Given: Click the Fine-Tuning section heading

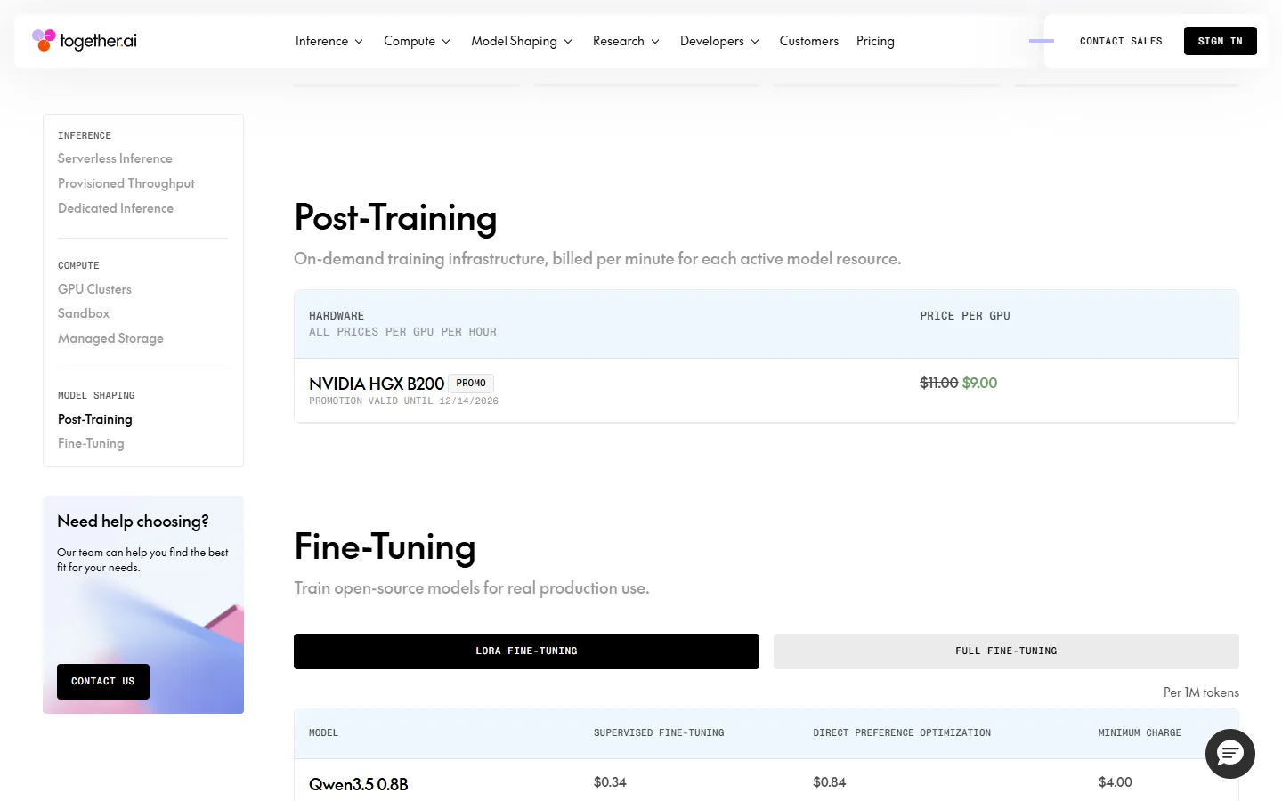Looking at the screenshot, I should pyautogui.click(x=385, y=547).
